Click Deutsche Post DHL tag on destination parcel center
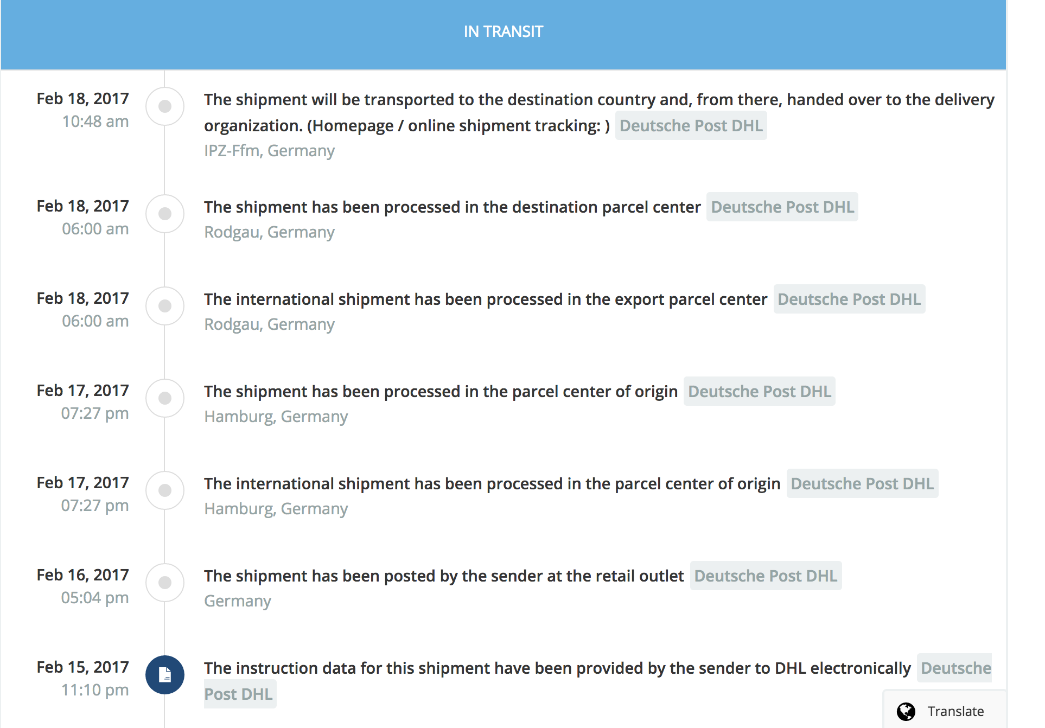This screenshot has width=1045, height=728. pyautogui.click(x=782, y=207)
